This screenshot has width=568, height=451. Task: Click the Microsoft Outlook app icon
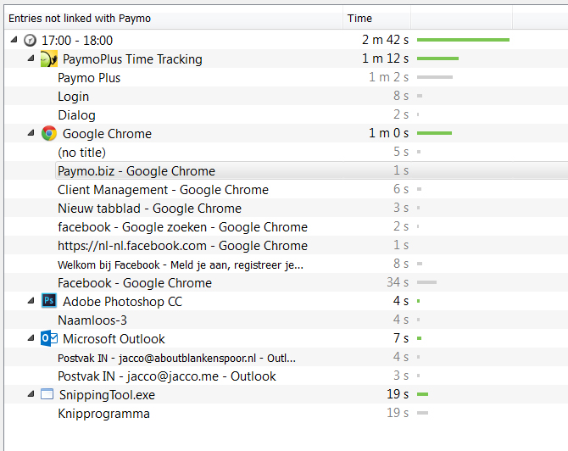(x=49, y=339)
